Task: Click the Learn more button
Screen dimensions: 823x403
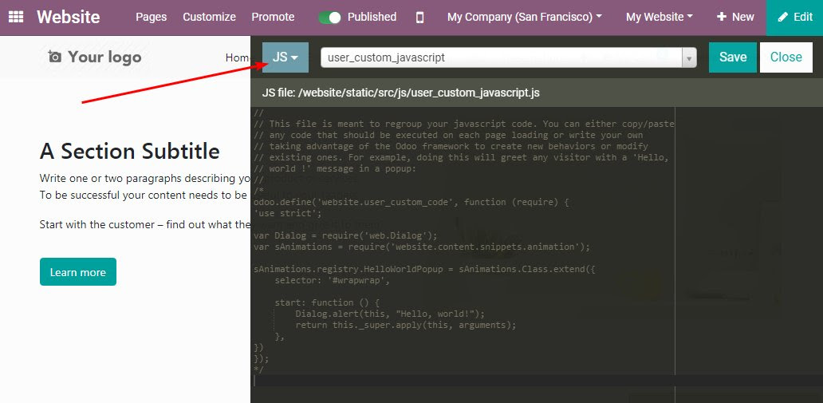Action: 77,271
